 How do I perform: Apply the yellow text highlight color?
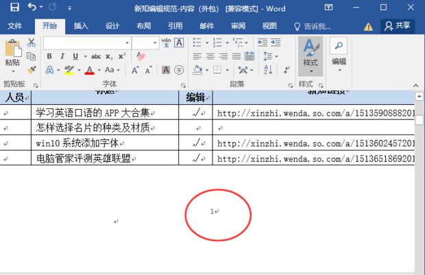[69, 70]
